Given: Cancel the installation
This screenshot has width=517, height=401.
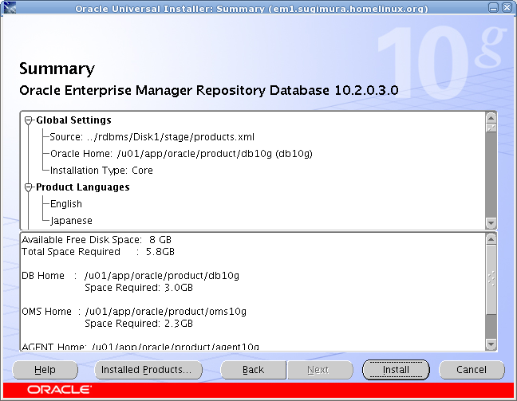Looking at the screenshot, I should 472,370.
